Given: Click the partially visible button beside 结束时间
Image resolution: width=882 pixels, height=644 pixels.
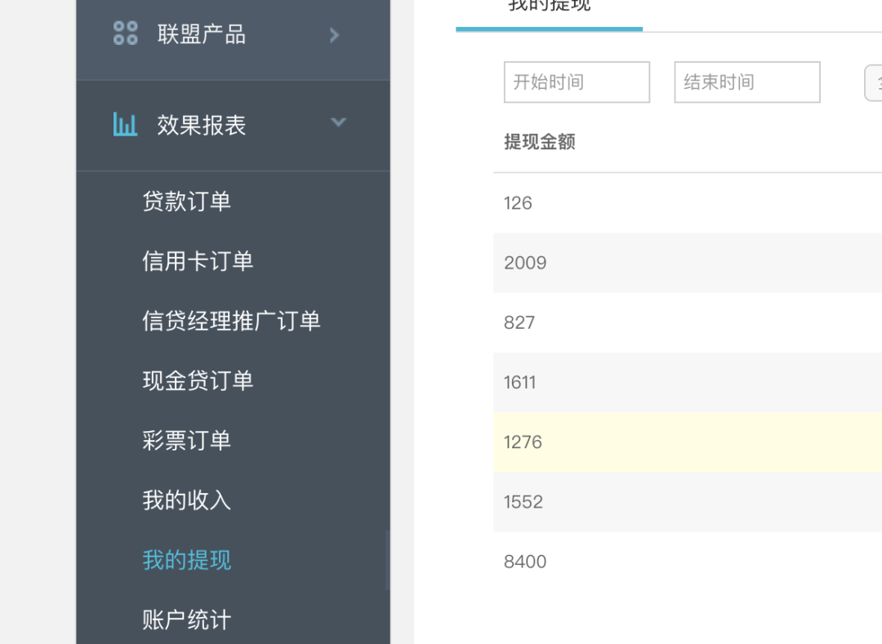Looking at the screenshot, I should pos(874,82).
